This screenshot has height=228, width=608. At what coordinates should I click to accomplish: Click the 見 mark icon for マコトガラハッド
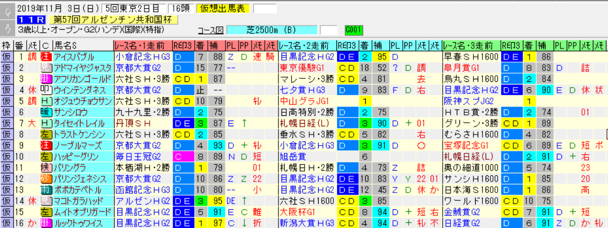coord(46,201)
